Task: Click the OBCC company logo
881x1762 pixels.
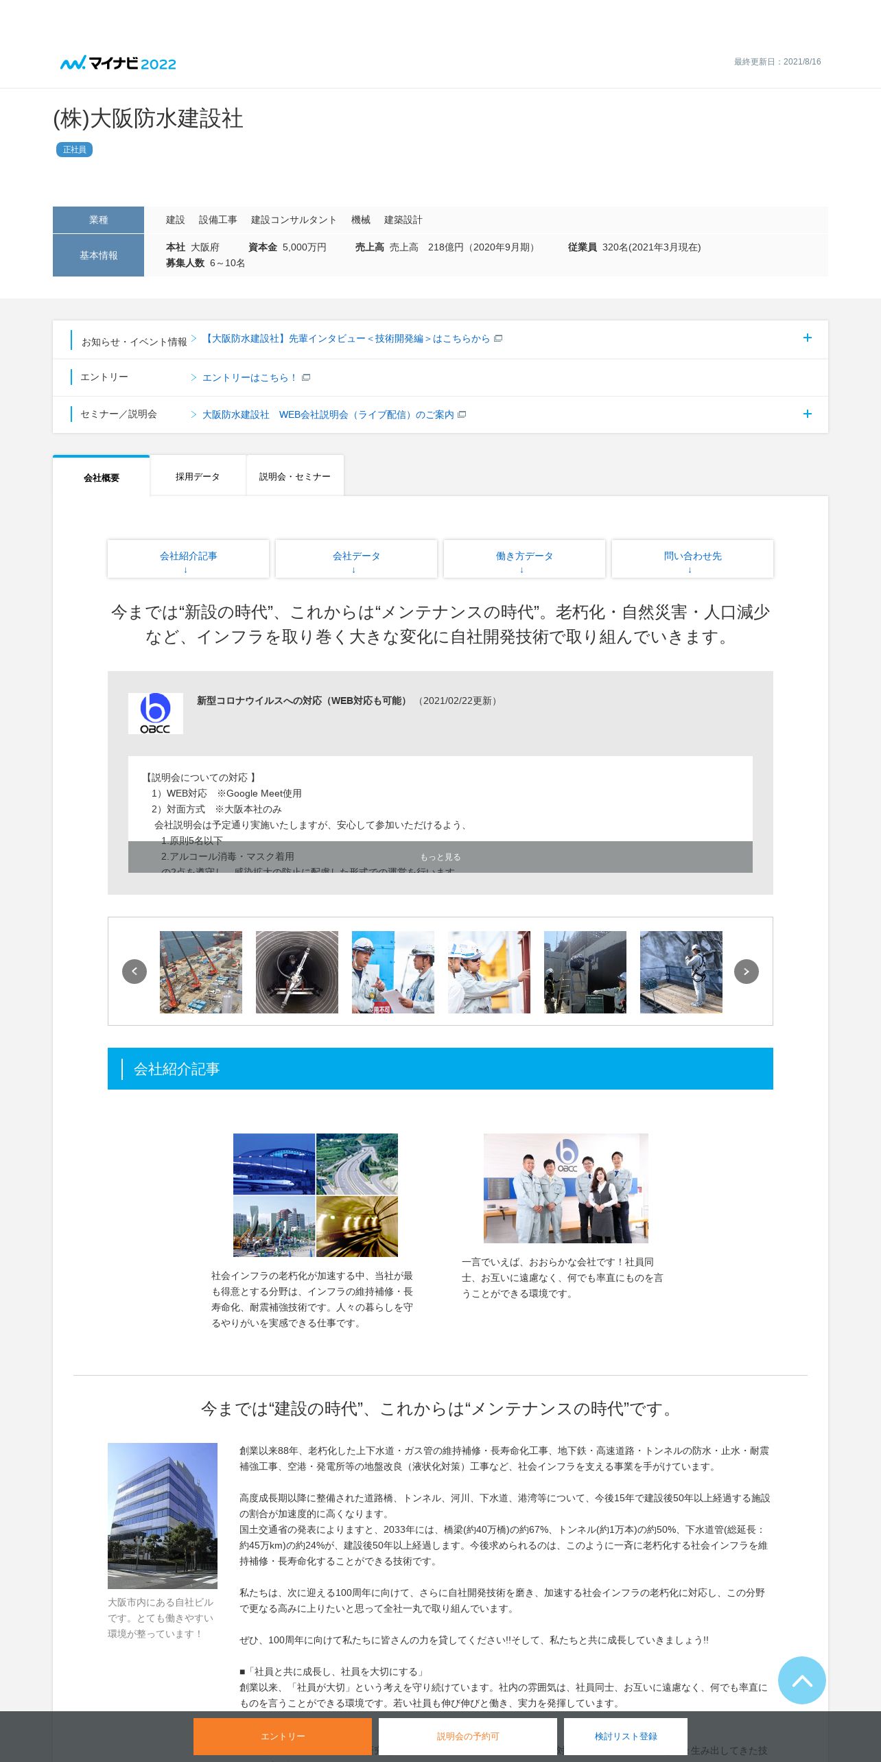Action: (x=156, y=714)
